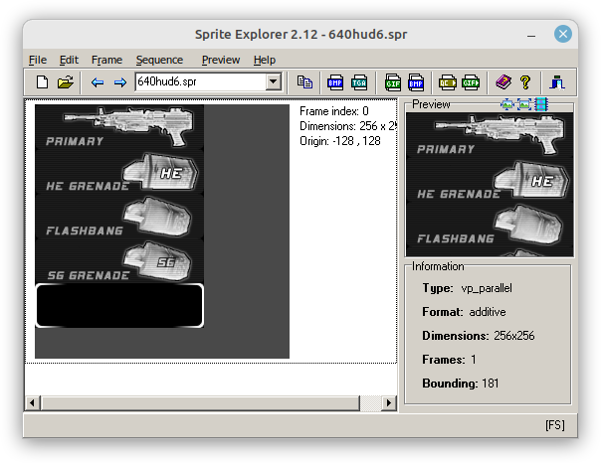
Task: Expand the 640hud6.spr file dropdown
Action: click(274, 81)
